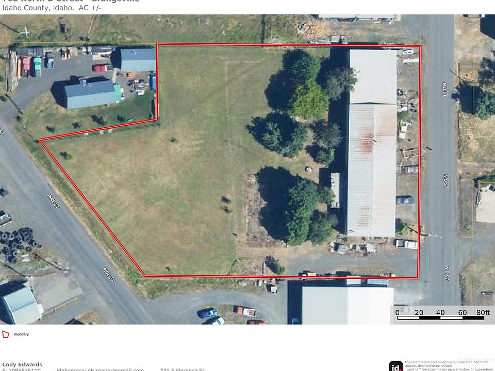Click the Land id logo icon
The image size is (495, 371).
[x=395, y=366]
